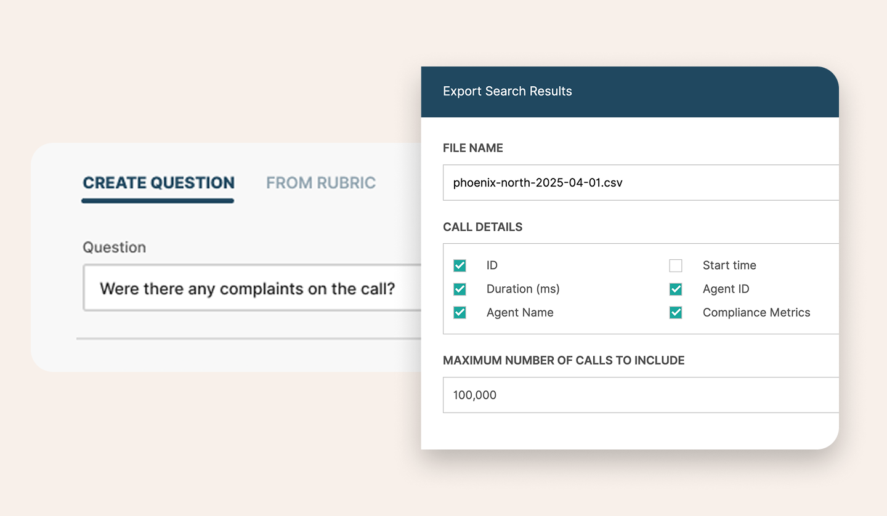
Task: Click the maximum number of calls field
Action: [641, 395]
